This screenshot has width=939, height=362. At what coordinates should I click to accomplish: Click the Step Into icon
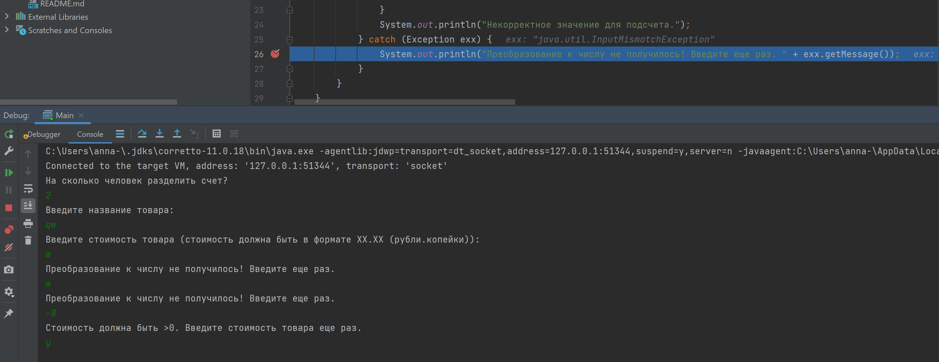(x=160, y=134)
